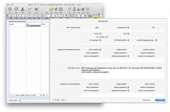170x112 pixels.
Task: Click the sort icon below documentation table
Action: point(47,95)
